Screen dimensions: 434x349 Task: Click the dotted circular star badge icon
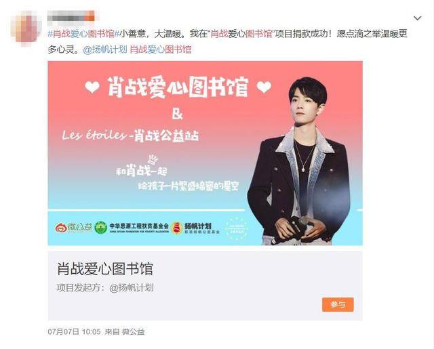pos(237,228)
